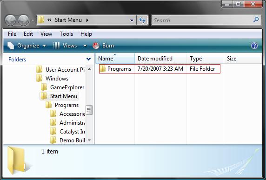Image resolution: width=266 pixels, height=180 pixels.
Task: Sort by the Type column header
Action: (206, 59)
